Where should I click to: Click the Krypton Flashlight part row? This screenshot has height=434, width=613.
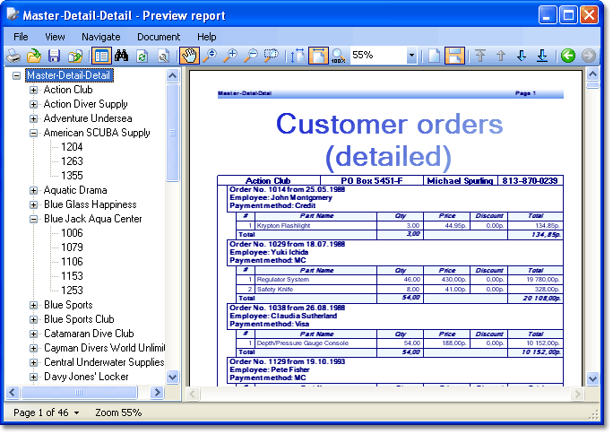tap(399, 226)
